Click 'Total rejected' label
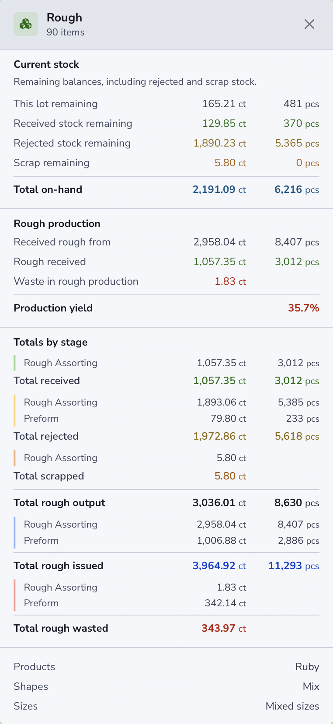333x724 pixels. [x=46, y=436]
